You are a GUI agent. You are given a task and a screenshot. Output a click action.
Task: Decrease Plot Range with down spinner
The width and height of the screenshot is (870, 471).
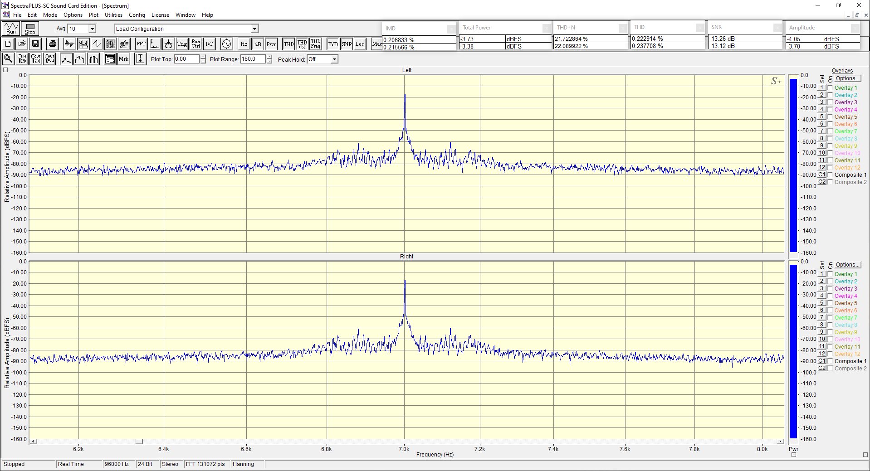click(x=269, y=61)
